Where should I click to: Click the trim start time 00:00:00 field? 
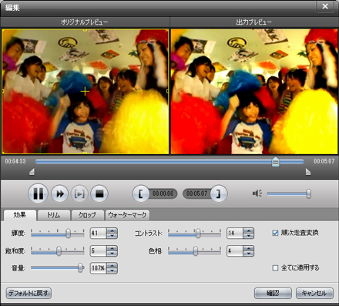(163, 193)
